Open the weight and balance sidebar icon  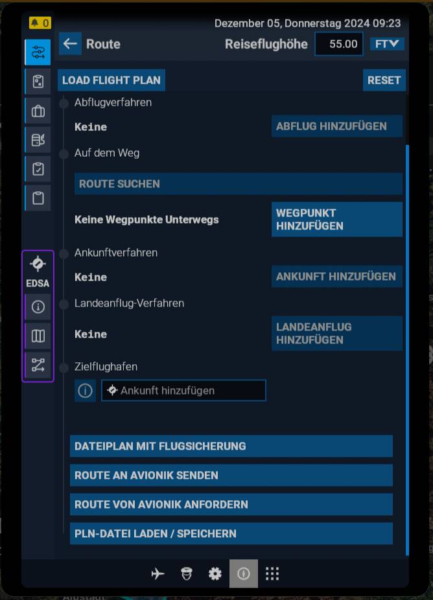pos(38,82)
